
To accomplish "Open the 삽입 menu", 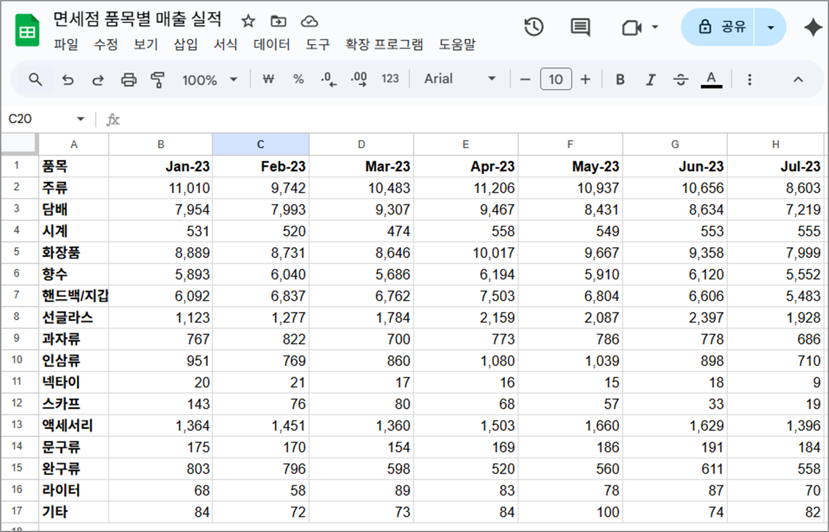I will coord(186,44).
